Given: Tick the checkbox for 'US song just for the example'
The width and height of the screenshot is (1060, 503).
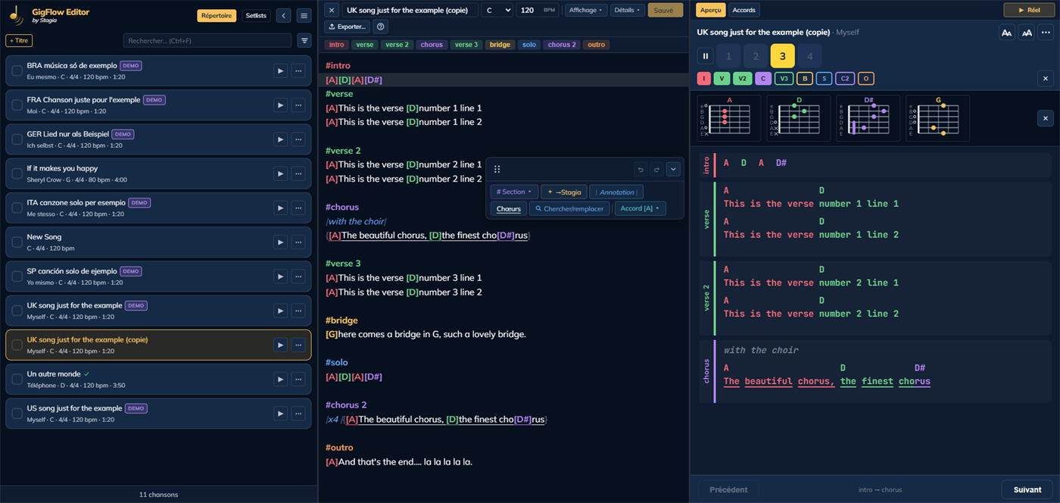Looking at the screenshot, I should [x=17, y=414].
